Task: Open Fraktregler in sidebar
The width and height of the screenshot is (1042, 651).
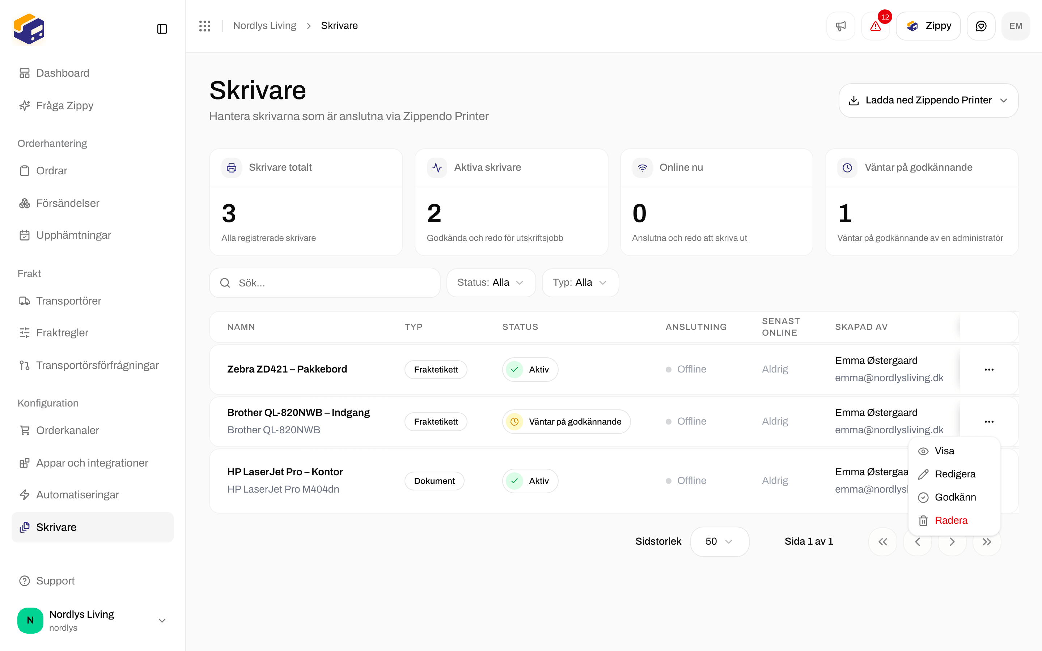Action: point(92,333)
